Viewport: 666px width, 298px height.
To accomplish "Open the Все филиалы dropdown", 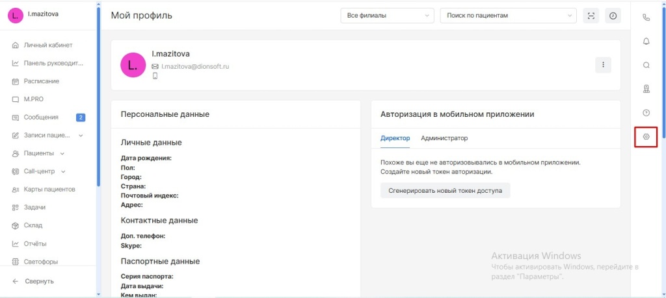I will point(387,16).
